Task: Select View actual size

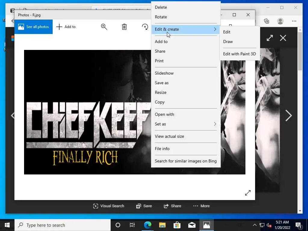Action: pyautogui.click(x=186, y=136)
